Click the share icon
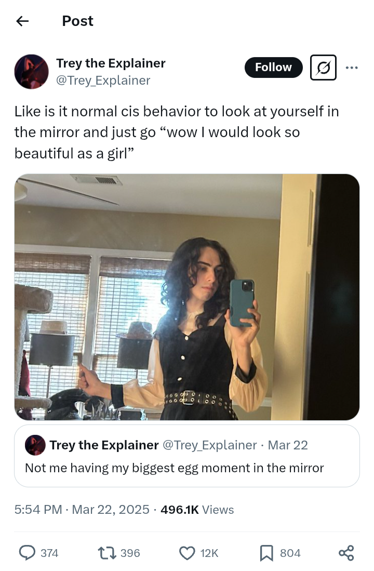 coord(346,553)
